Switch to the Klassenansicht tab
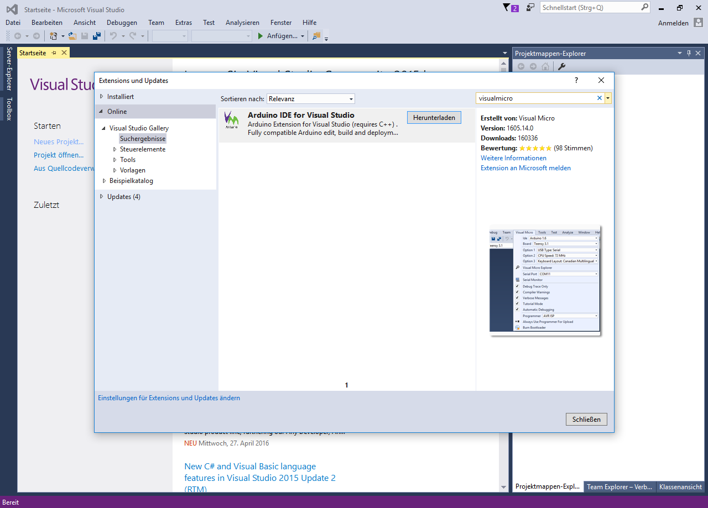This screenshot has height=508, width=708. (x=680, y=487)
